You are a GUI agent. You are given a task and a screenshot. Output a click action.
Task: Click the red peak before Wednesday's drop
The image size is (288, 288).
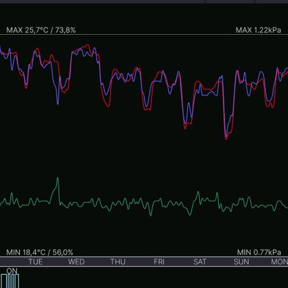tap(88, 45)
